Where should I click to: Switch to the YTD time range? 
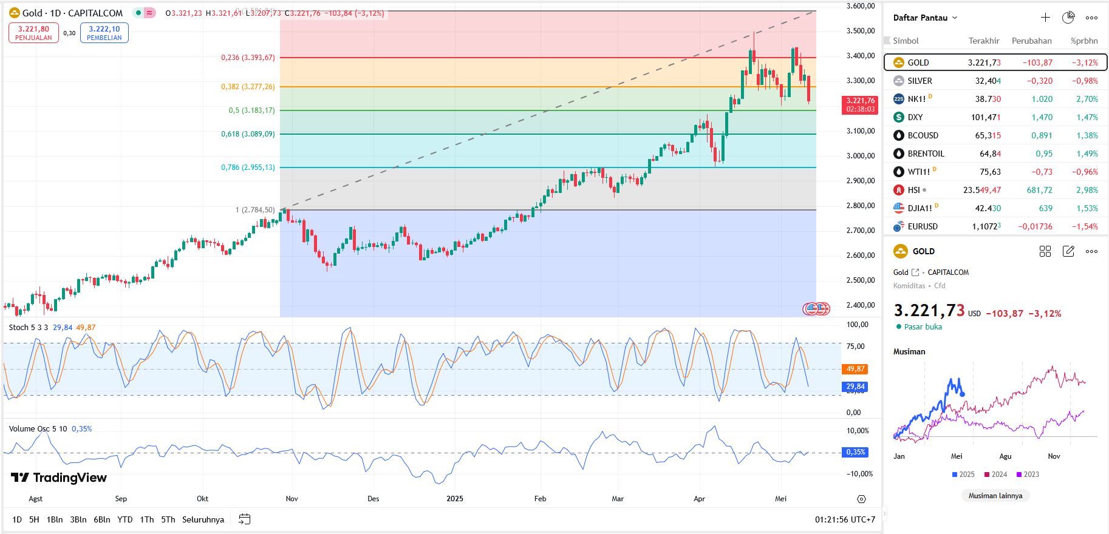point(125,519)
